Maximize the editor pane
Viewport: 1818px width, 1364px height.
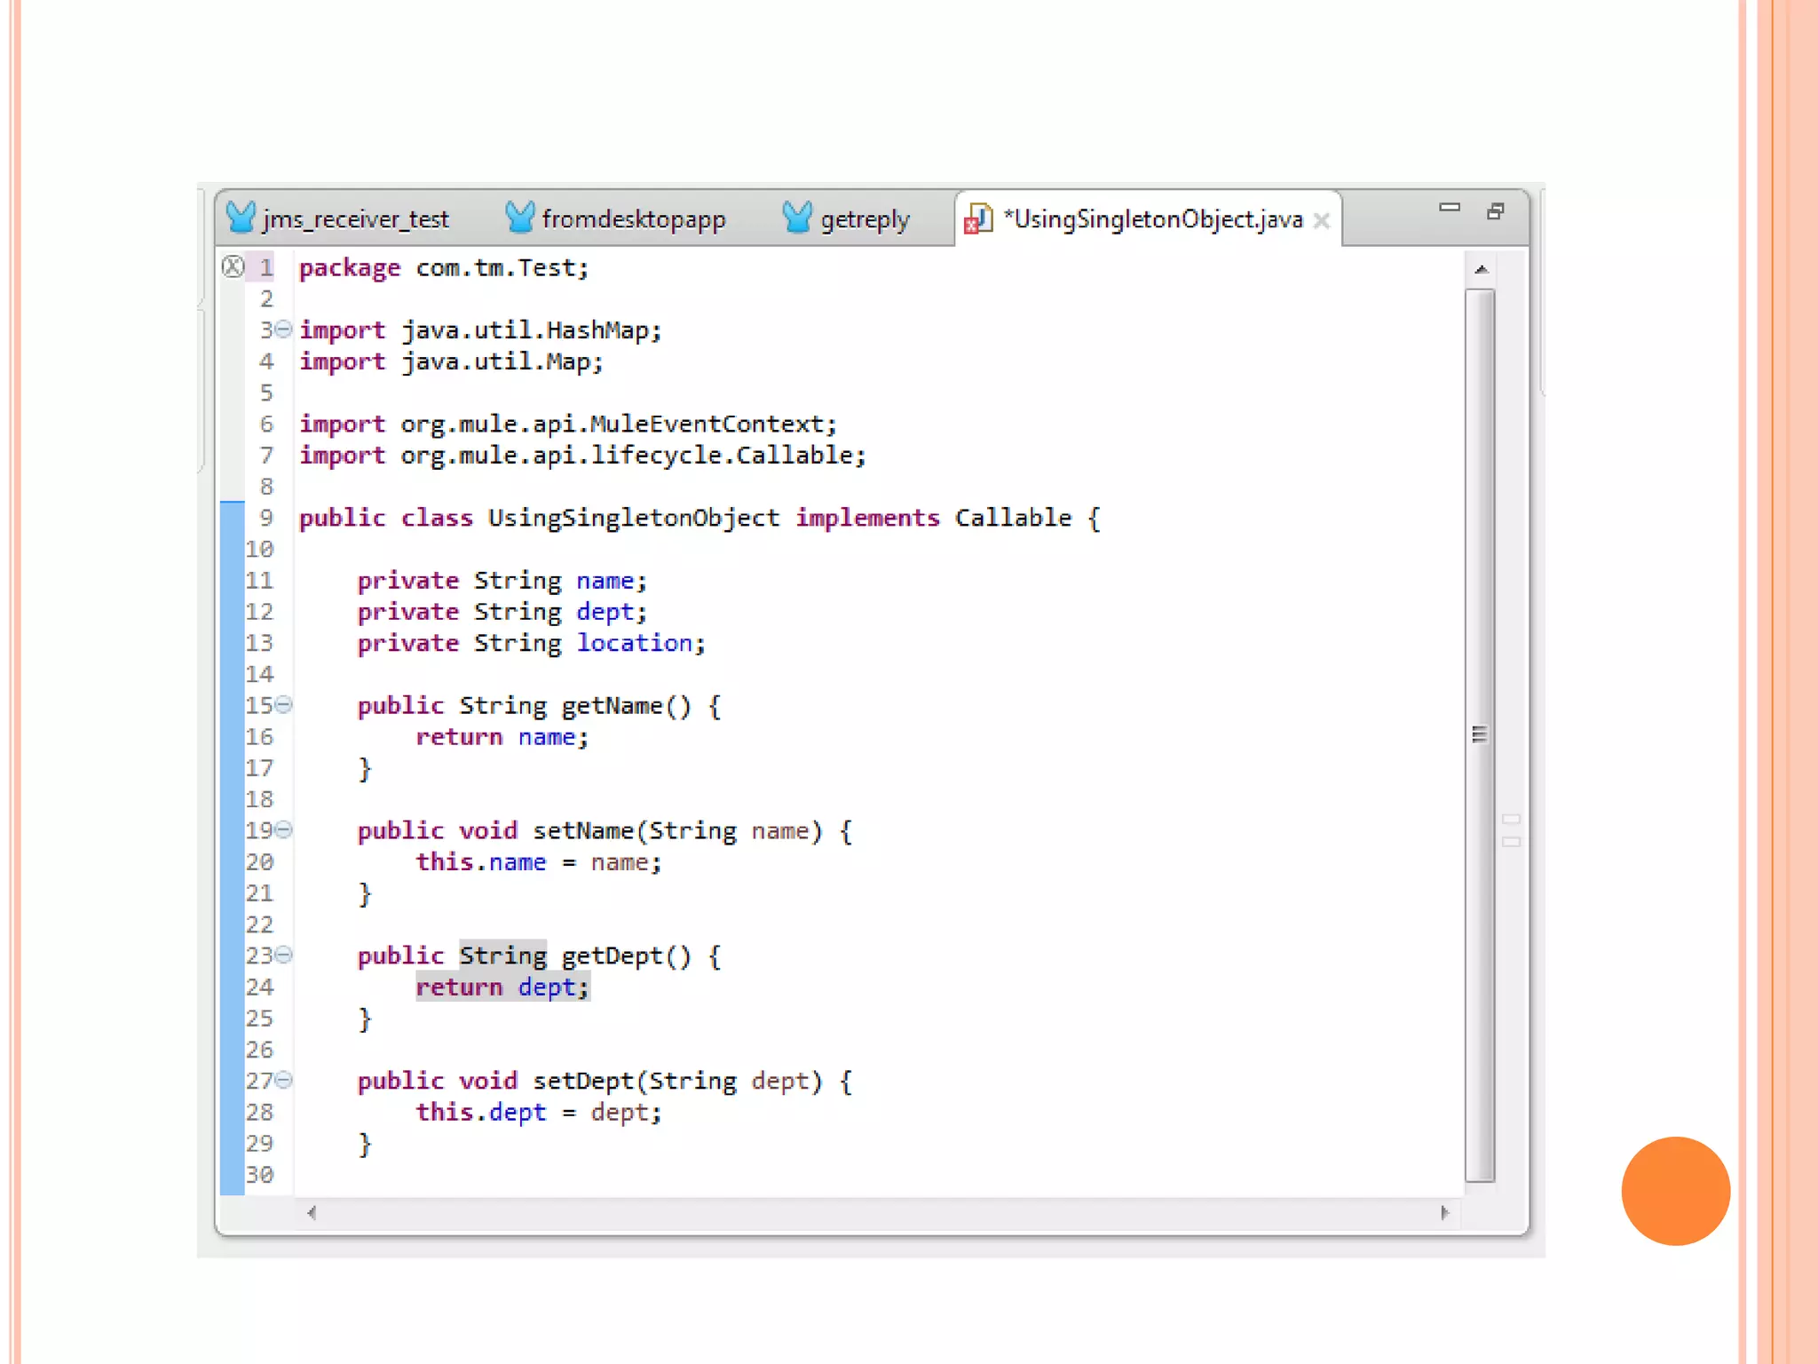(x=1496, y=211)
